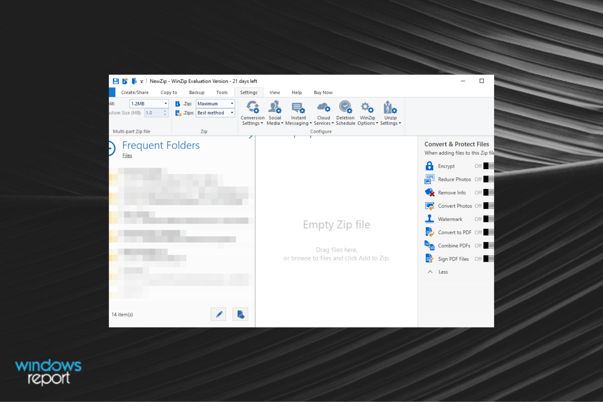
Task: Maximize the WinZip window
Action: (x=481, y=81)
